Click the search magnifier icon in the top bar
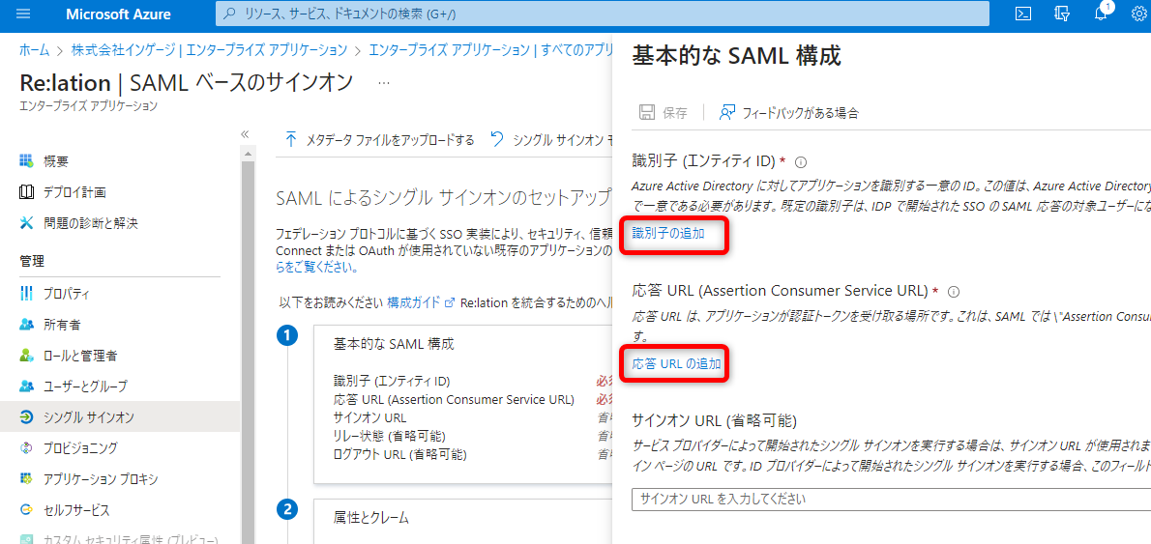Screen dimensions: 1151x544 230,14
